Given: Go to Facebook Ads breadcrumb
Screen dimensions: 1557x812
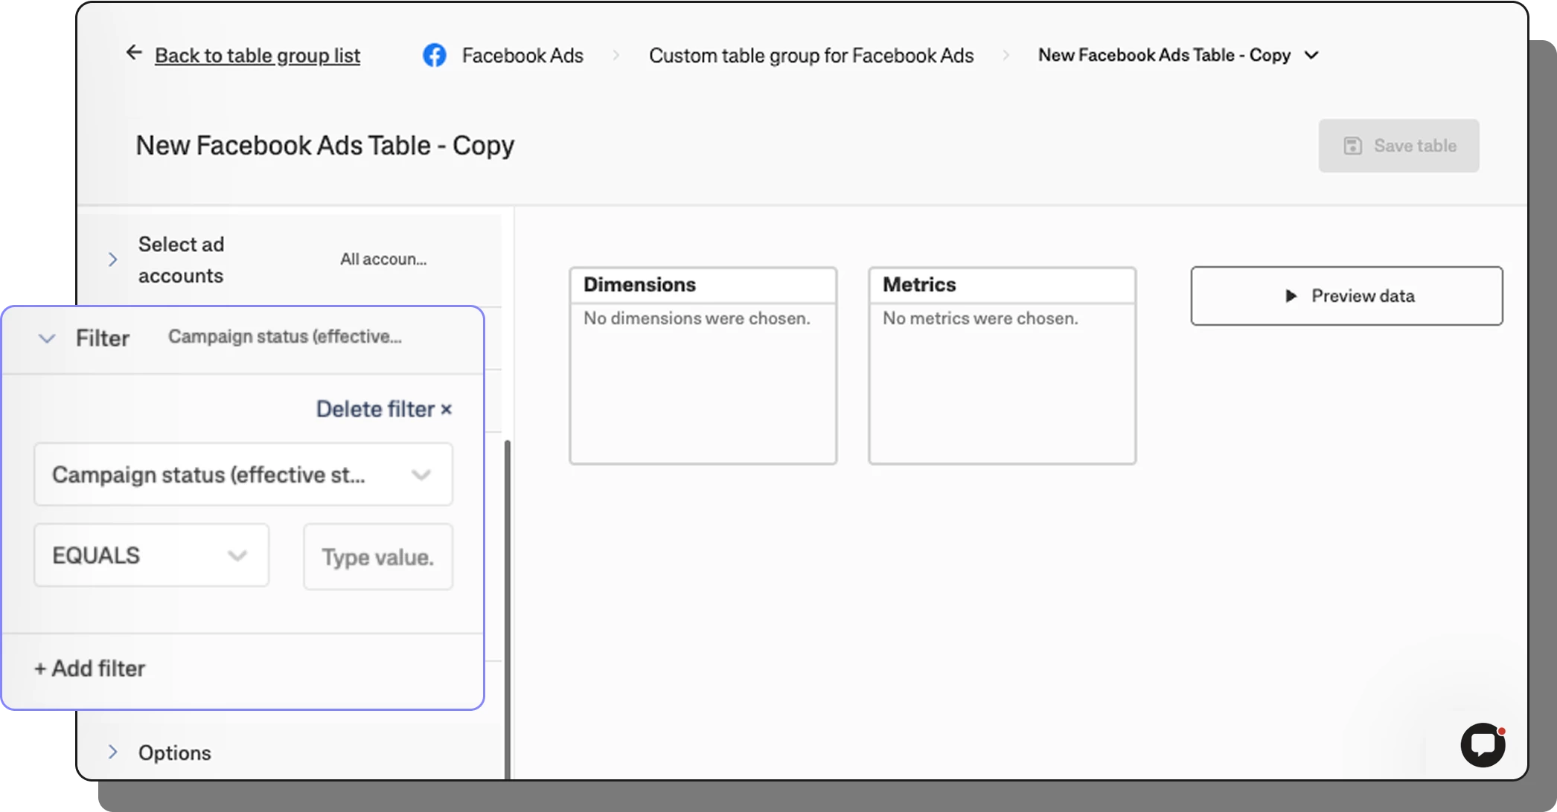Looking at the screenshot, I should (x=522, y=55).
